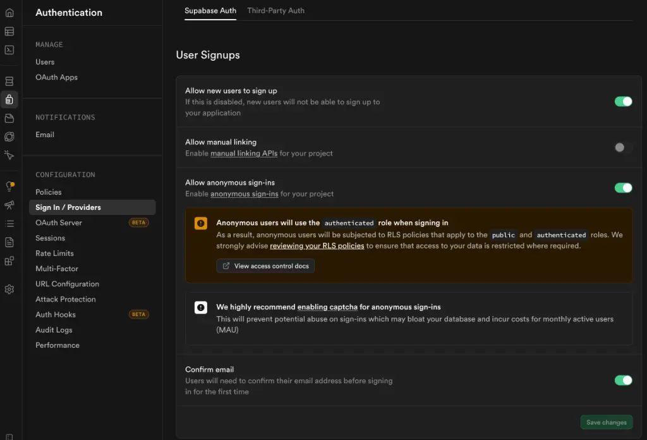
Task: Disable the Allow new users to sign up toggle
Action: click(x=623, y=102)
